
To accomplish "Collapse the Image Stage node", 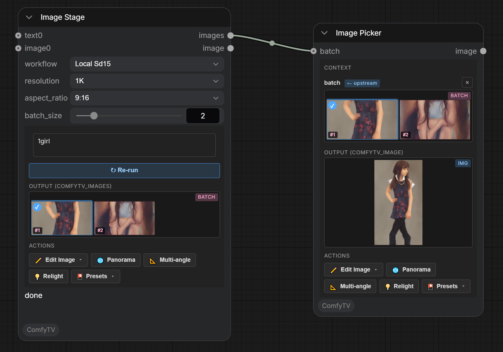I will click(29, 17).
